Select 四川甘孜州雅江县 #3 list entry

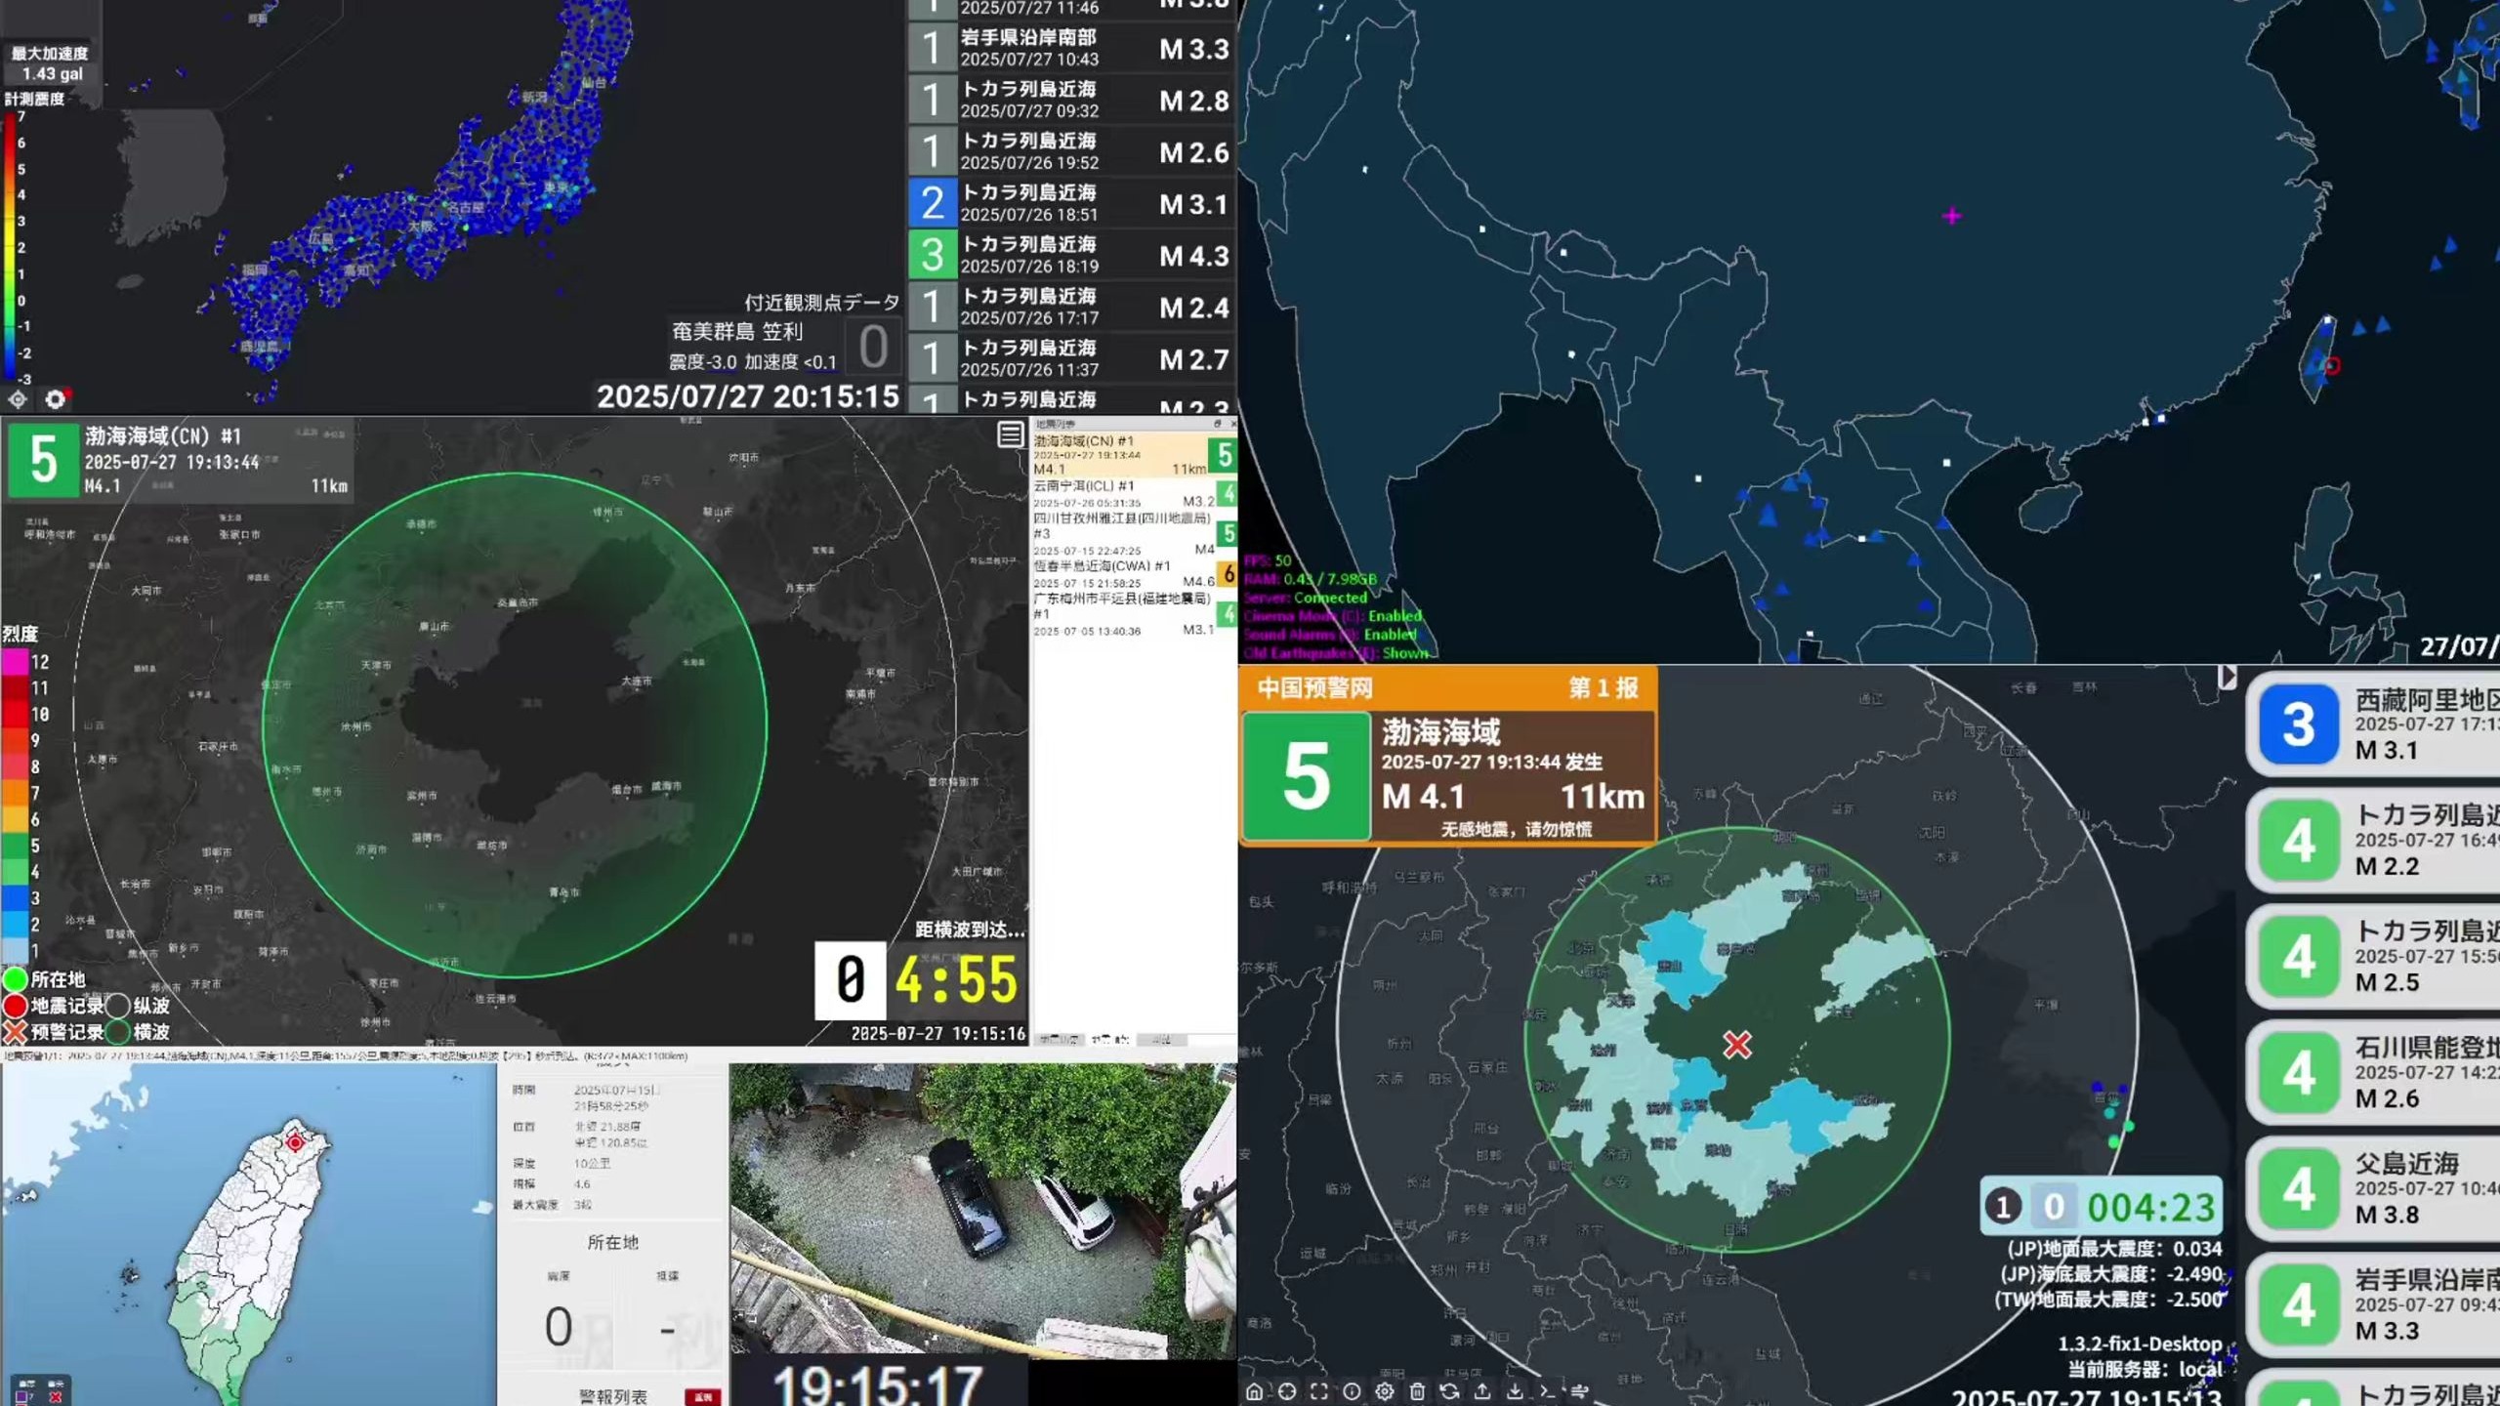click(1135, 533)
